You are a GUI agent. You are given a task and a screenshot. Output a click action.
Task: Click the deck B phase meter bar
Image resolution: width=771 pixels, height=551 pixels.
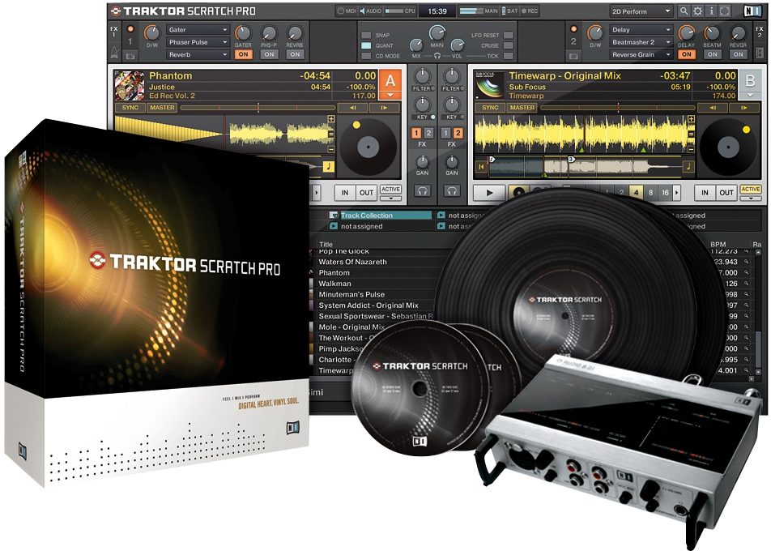[618, 107]
